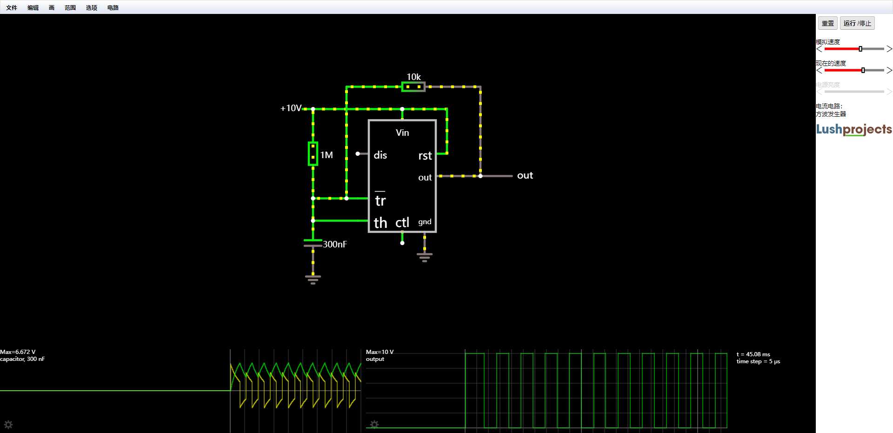Screen dimensions: 893x433
Task: Click Max=10 V scope text
Action: (380, 352)
